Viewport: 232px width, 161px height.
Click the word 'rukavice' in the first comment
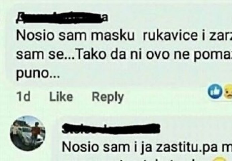170,36
